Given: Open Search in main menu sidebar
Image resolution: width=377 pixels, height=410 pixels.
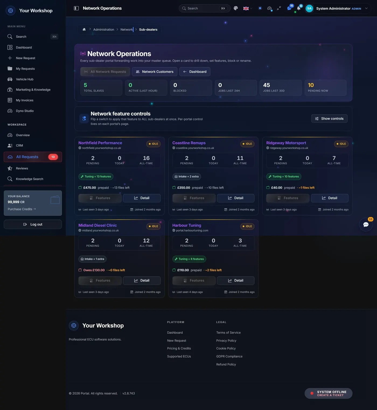Looking at the screenshot, I should click(33, 37).
